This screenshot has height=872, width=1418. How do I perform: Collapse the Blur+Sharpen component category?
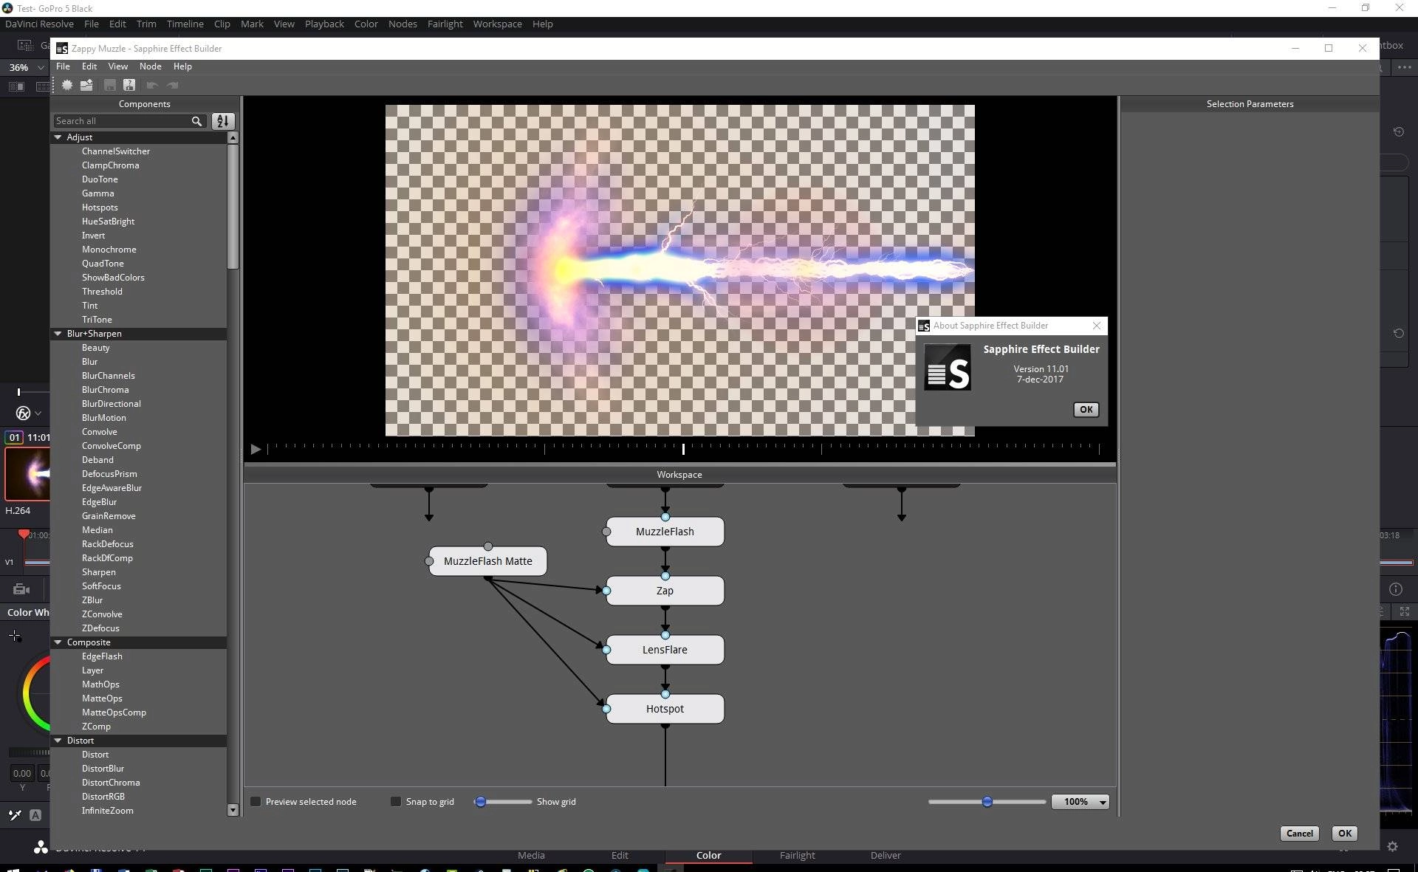[x=58, y=334]
